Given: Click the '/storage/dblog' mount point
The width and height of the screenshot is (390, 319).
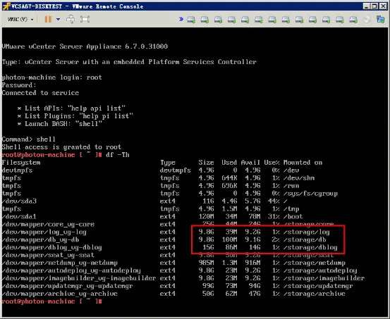Looking at the screenshot, I should coord(310,247).
